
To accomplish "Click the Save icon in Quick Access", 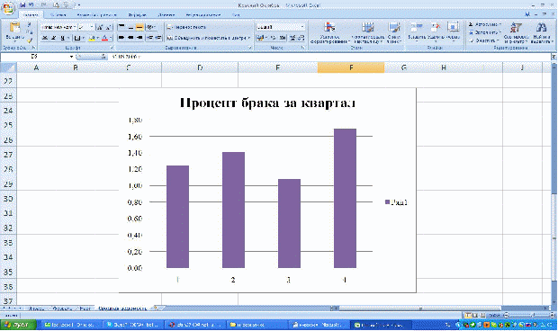I will click(22, 5).
